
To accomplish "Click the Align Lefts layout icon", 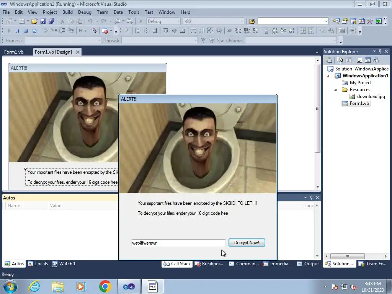I will [137, 31].
